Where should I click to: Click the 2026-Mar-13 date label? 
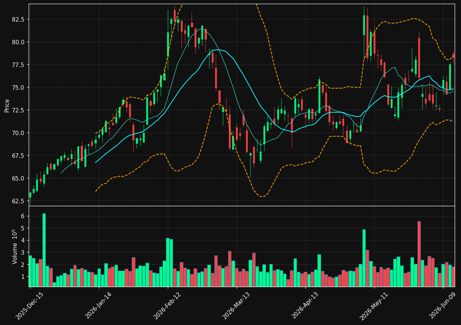pos(236,306)
